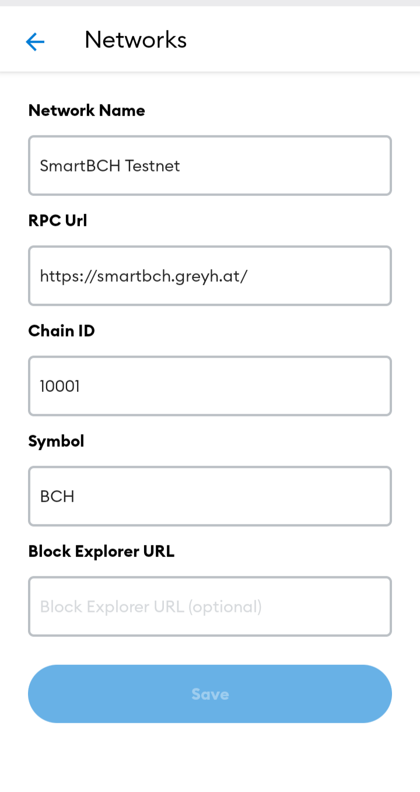Tap the Chain ID label
This screenshot has height=792, width=420.
(61, 331)
